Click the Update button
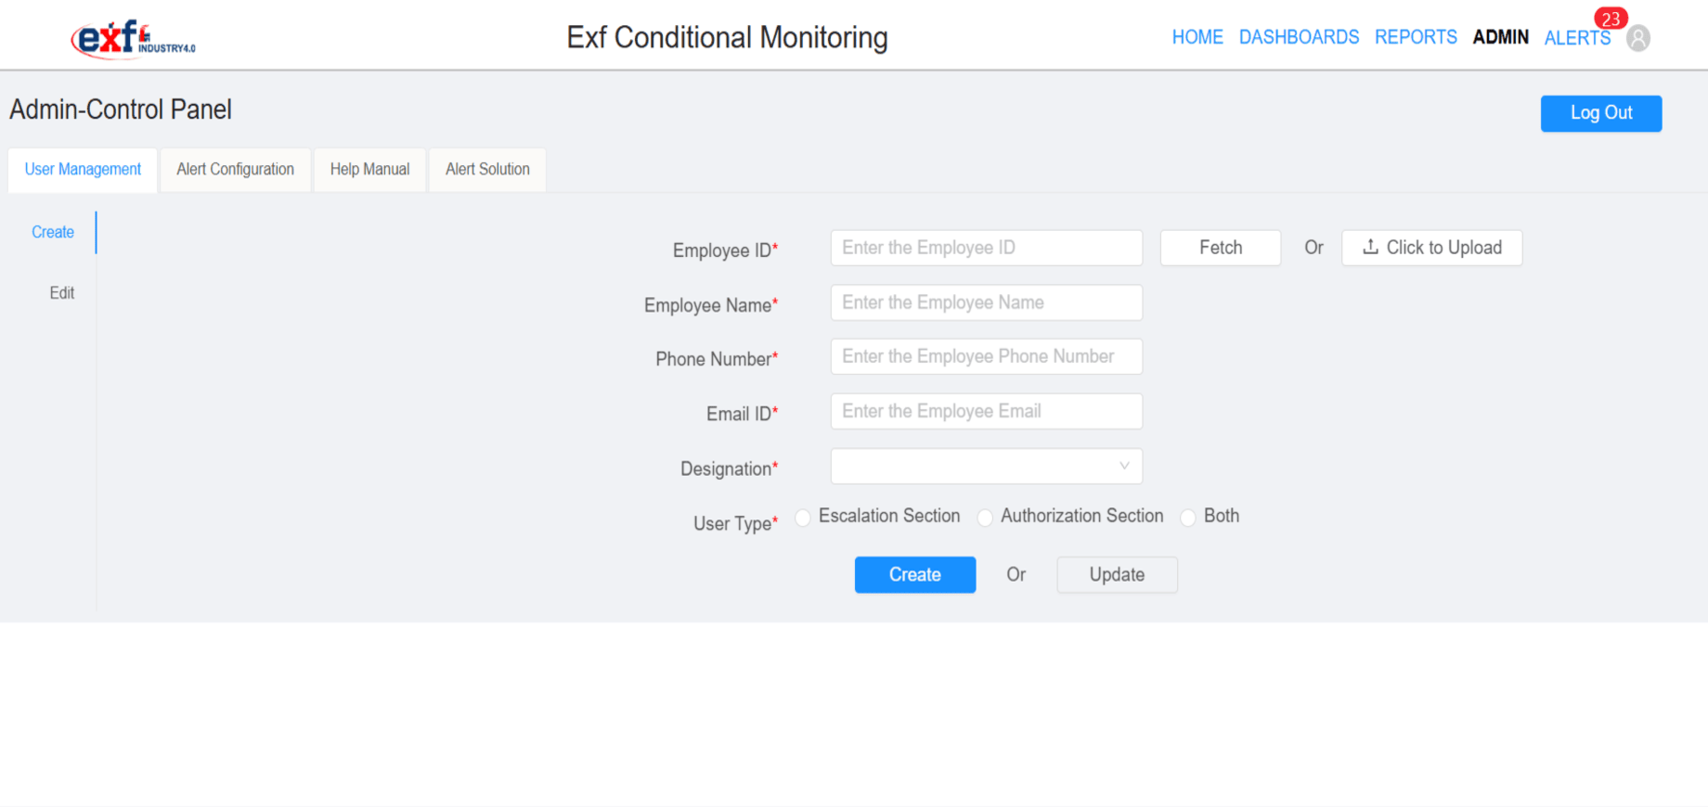1708x807 pixels. [1117, 574]
